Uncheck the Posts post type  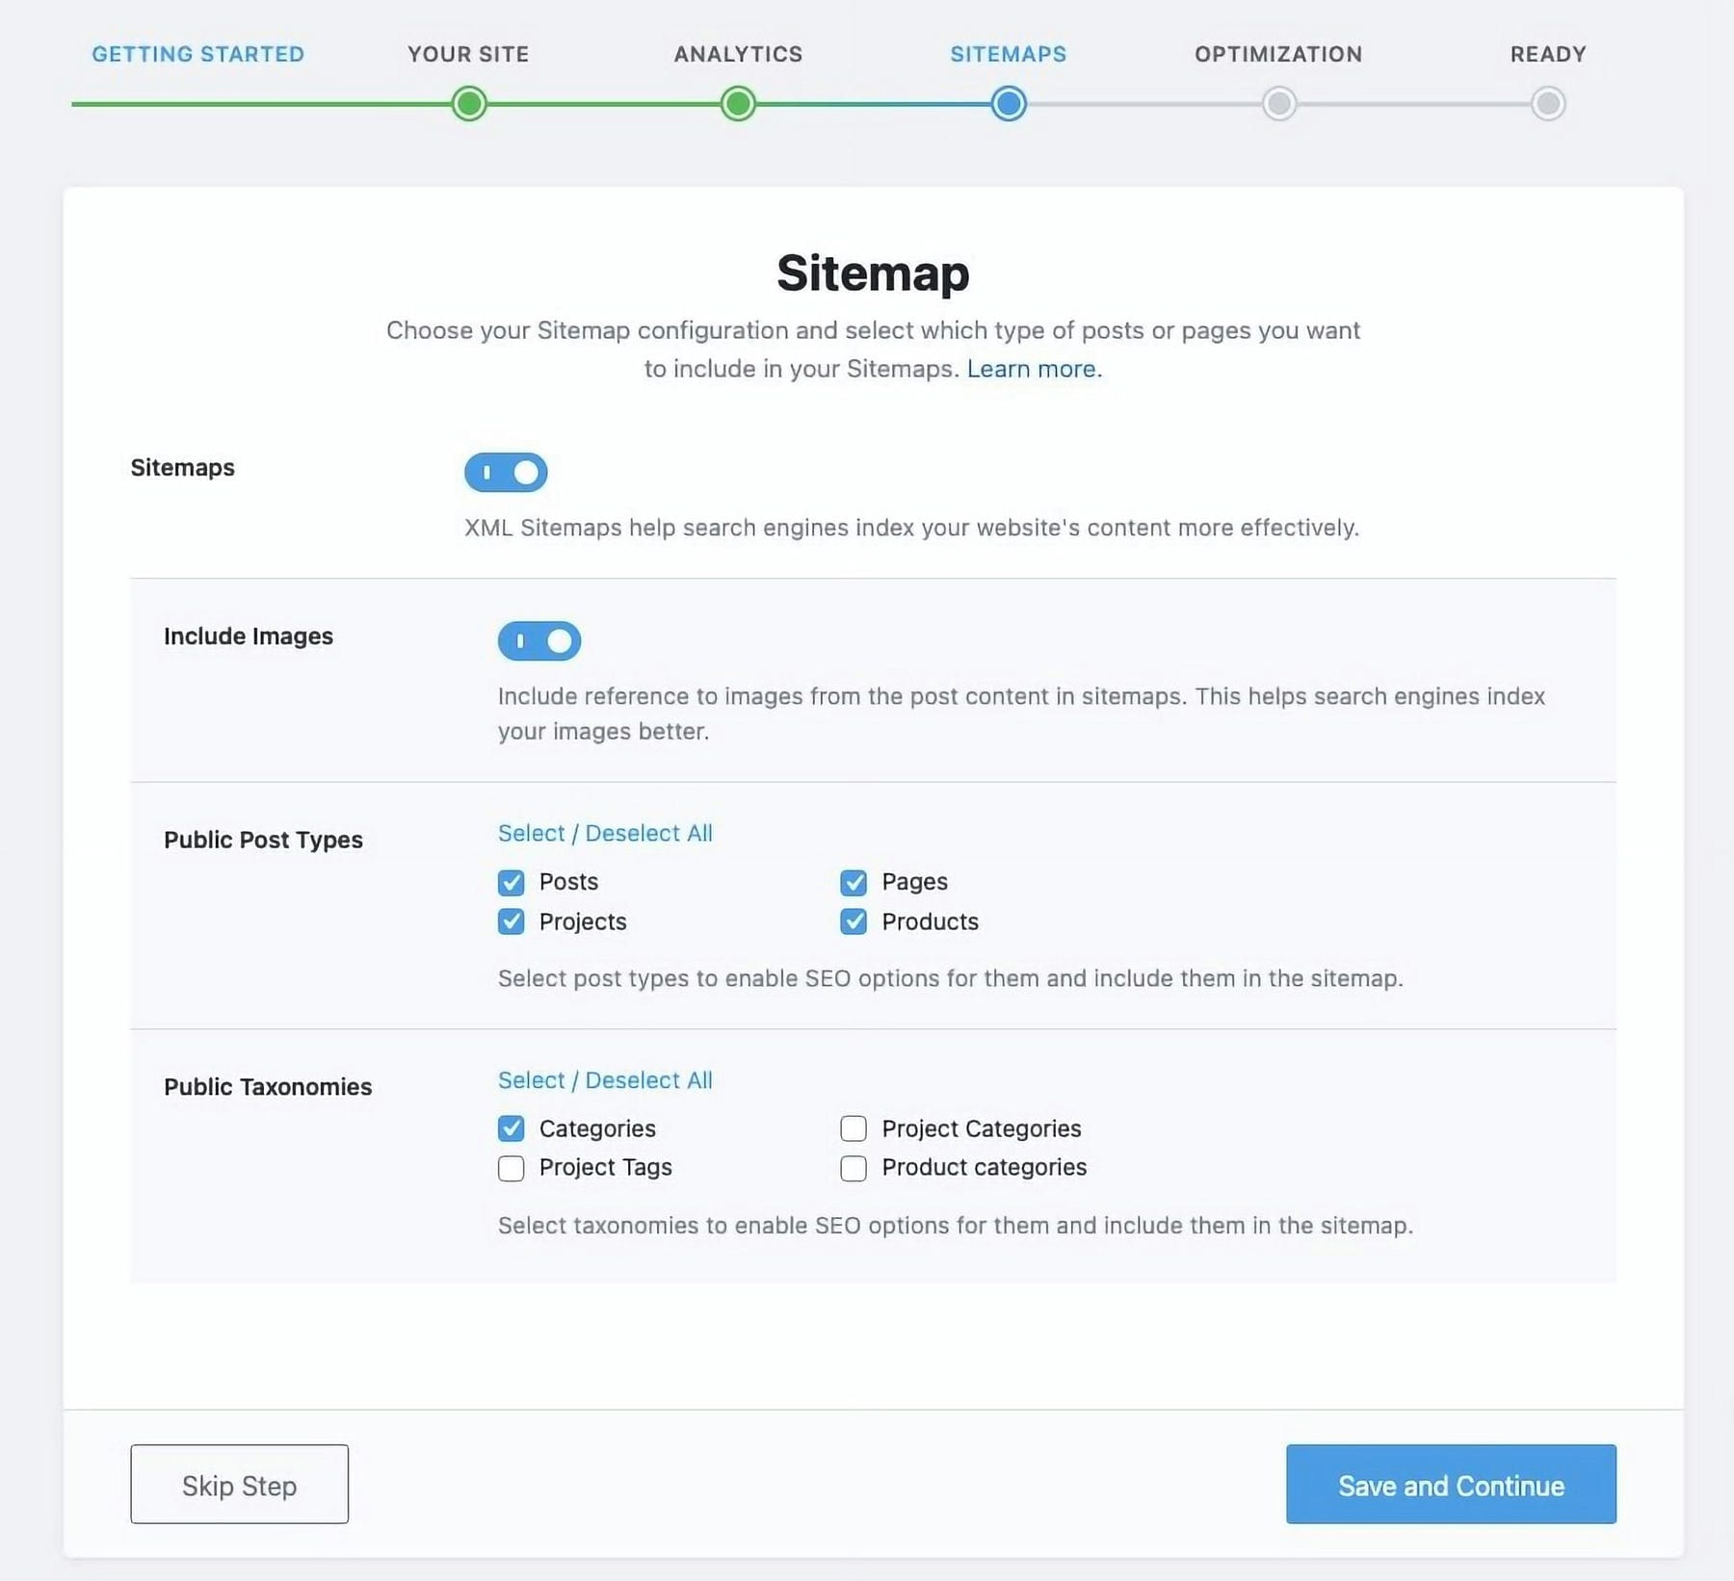coord(510,882)
